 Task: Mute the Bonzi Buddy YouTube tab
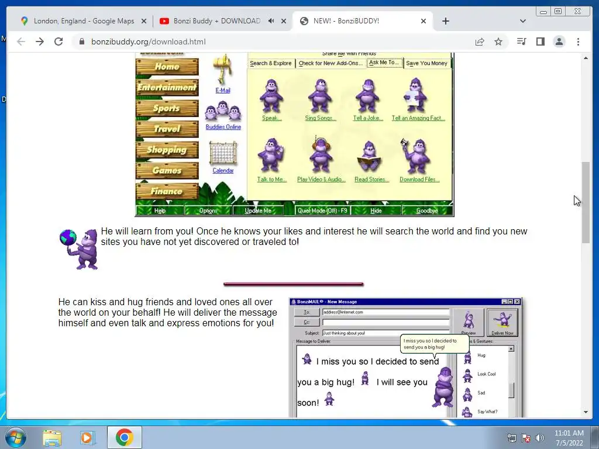pos(271,21)
